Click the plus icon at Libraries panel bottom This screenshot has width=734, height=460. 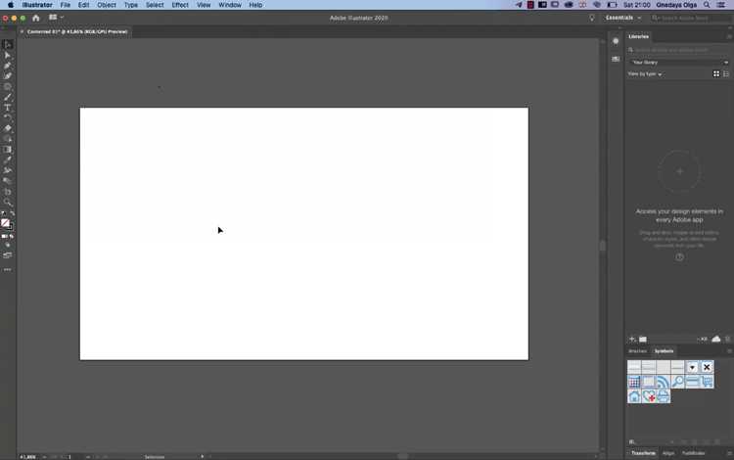point(632,339)
